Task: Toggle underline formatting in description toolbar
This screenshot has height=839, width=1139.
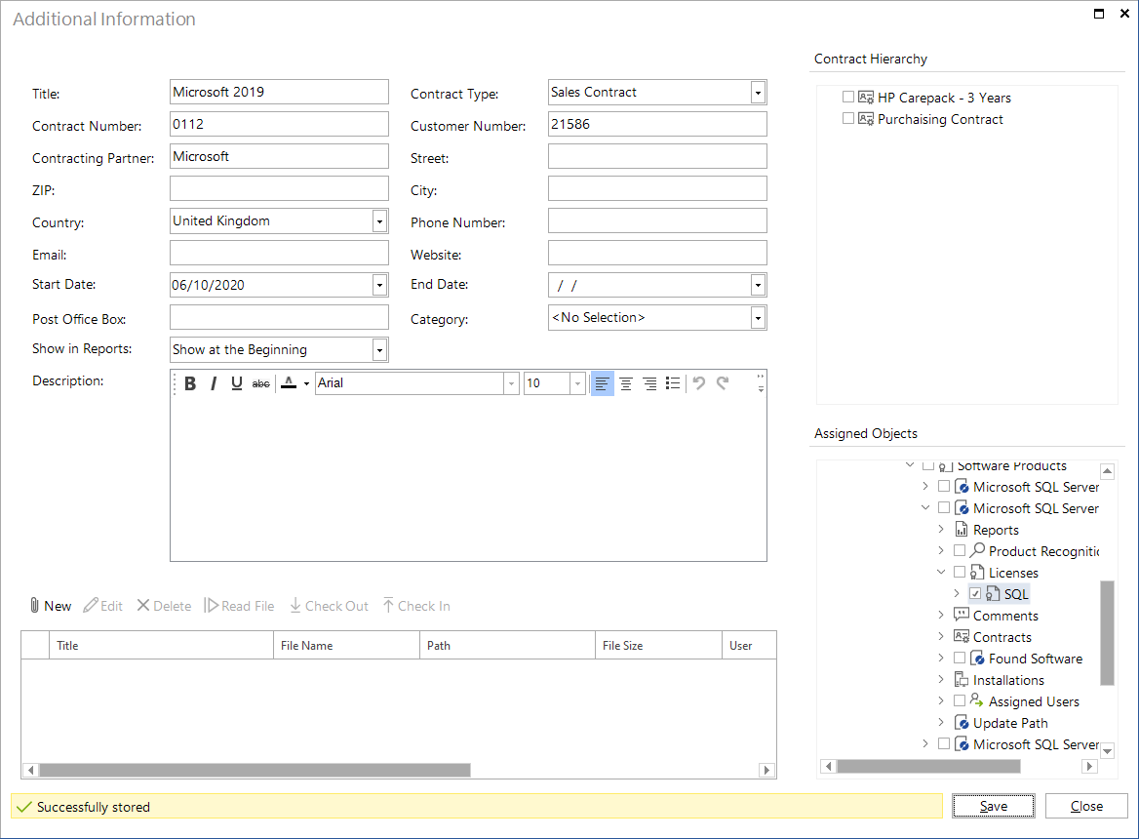Action: (237, 383)
